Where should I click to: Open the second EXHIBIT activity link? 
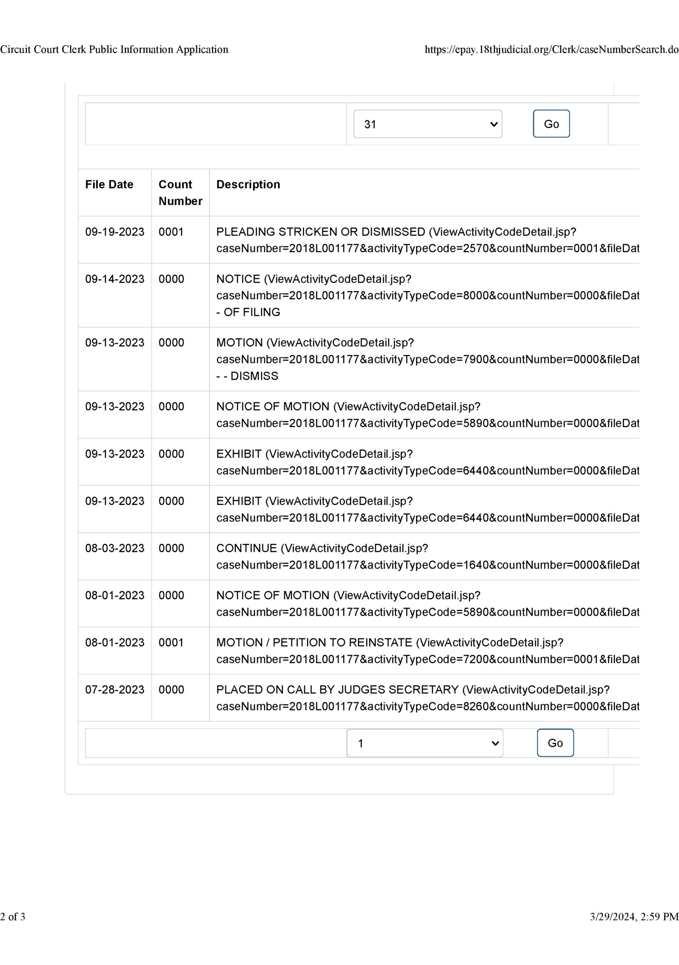click(x=427, y=509)
